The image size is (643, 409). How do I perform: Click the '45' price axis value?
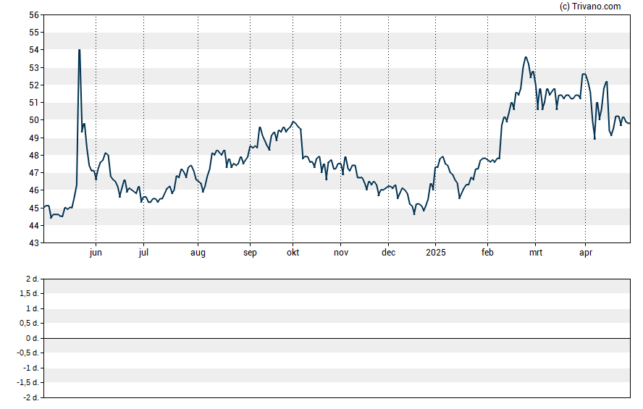(x=34, y=208)
